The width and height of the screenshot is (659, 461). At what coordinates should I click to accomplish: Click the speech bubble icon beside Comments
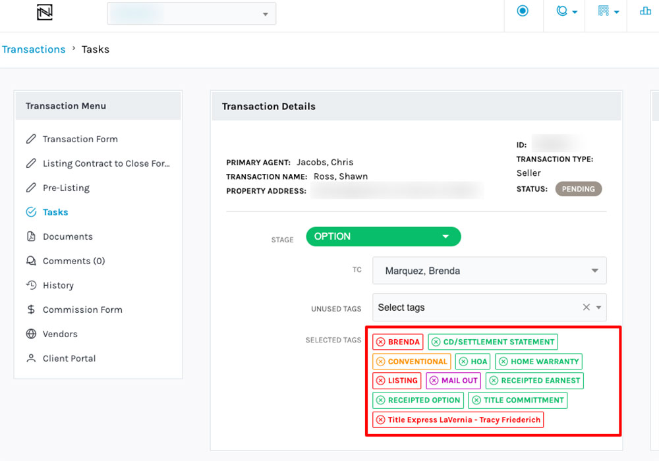tap(31, 261)
